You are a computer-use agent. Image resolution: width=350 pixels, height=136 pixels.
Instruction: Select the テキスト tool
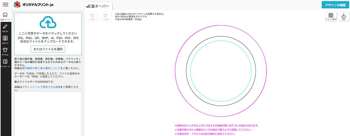[x=5, y=28]
